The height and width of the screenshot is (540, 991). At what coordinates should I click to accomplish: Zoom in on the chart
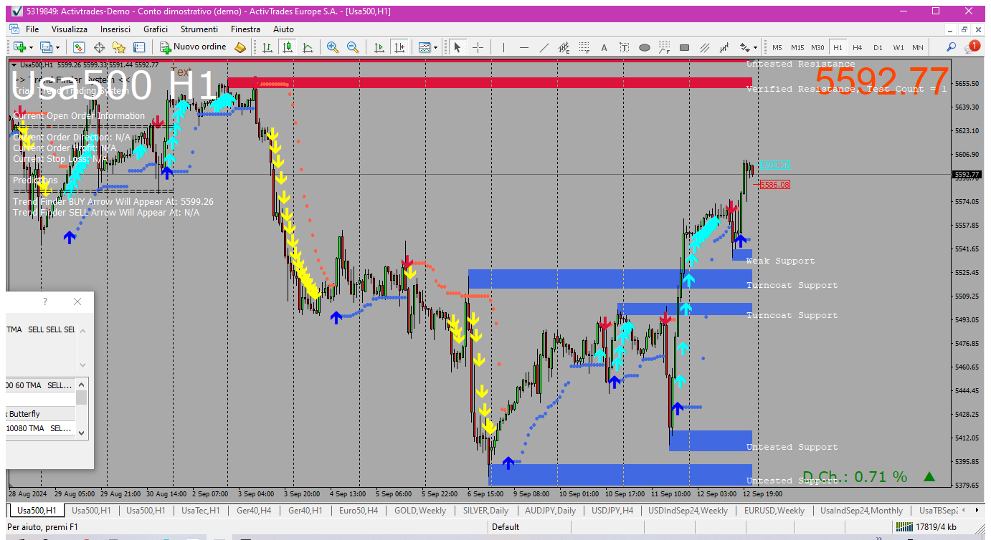(333, 47)
